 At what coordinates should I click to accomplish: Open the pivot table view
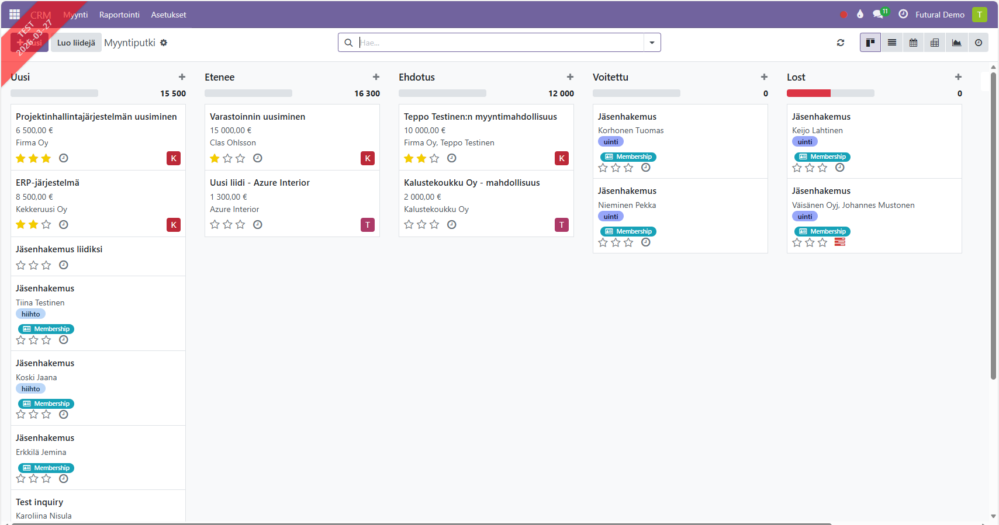pyautogui.click(x=935, y=43)
